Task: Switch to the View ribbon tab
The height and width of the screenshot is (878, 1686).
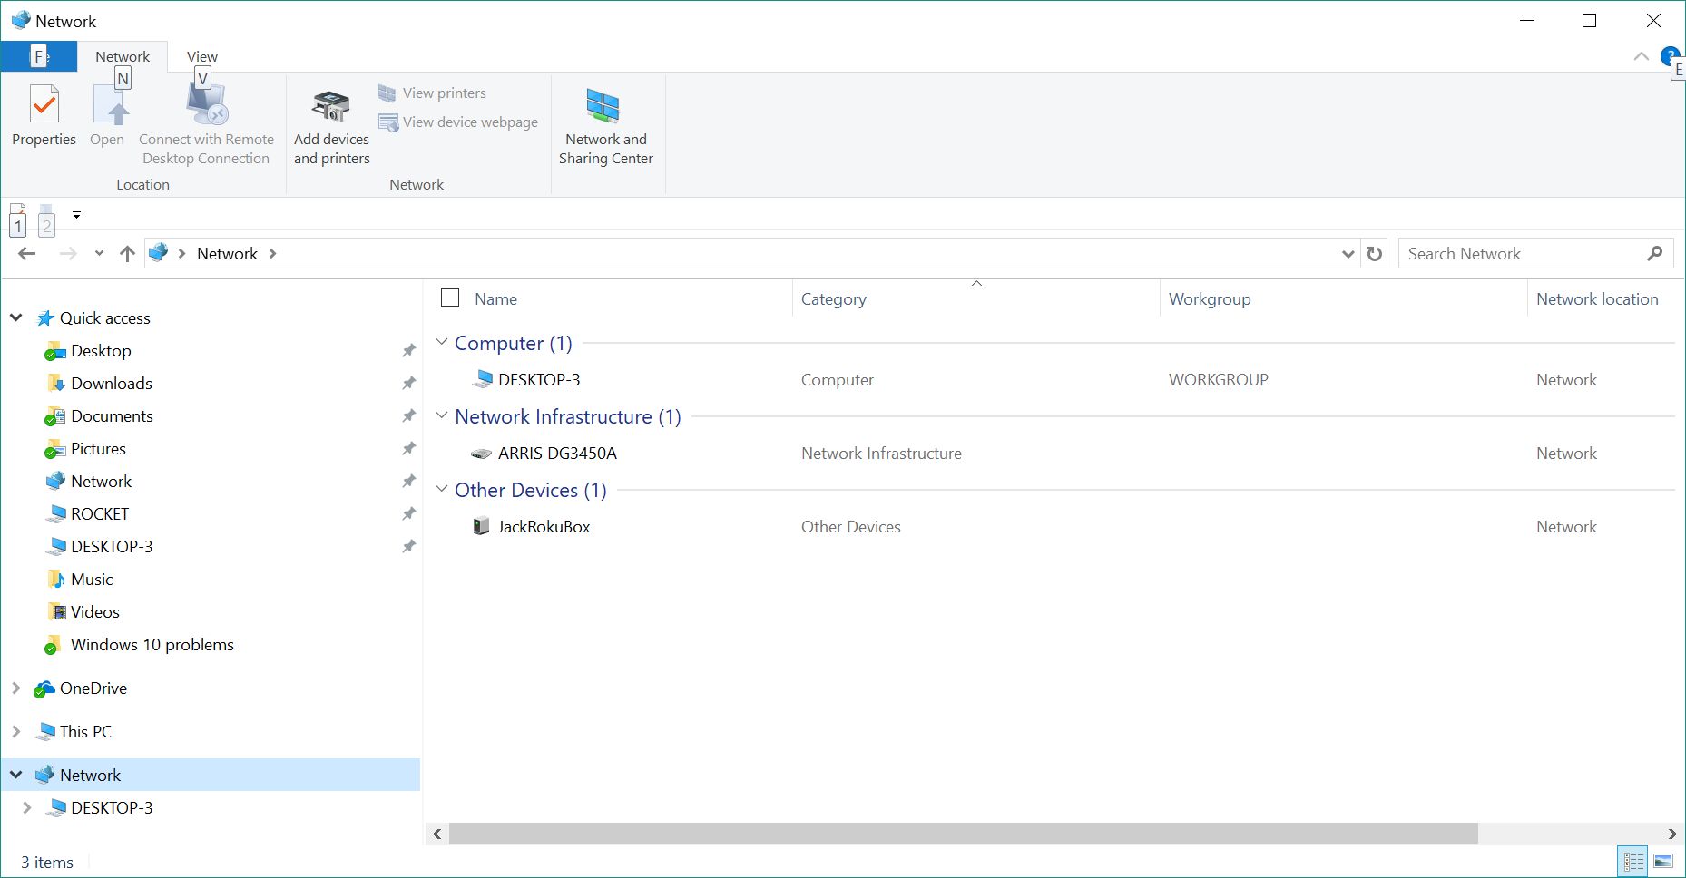Action: [x=201, y=56]
